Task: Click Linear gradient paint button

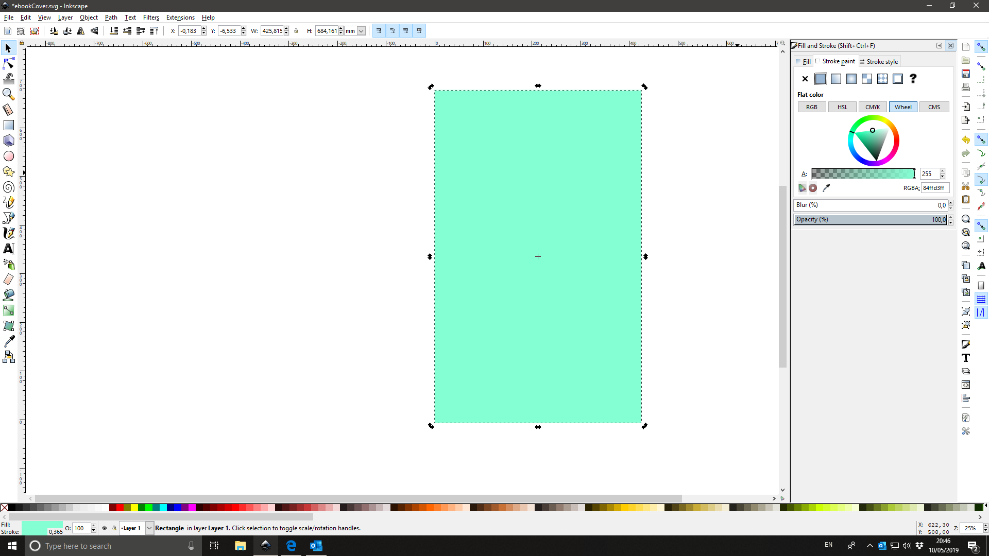Action: click(836, 79)
